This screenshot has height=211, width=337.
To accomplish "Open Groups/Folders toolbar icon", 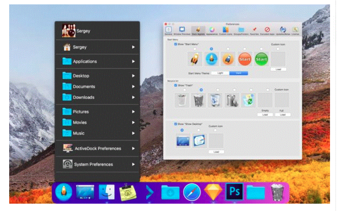I will [x=241, y=30].
